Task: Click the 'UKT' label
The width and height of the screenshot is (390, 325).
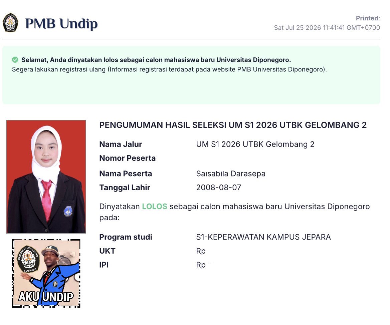Action: pos(107,251)
